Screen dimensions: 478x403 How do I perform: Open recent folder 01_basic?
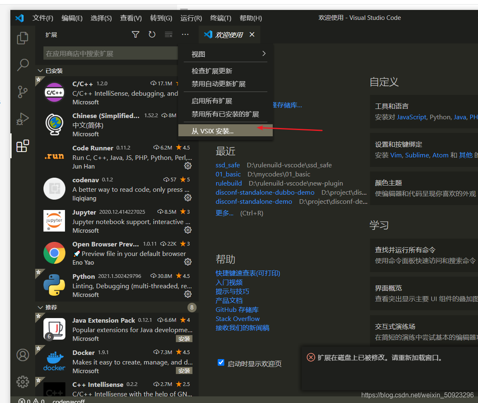(x=228, y=174)
